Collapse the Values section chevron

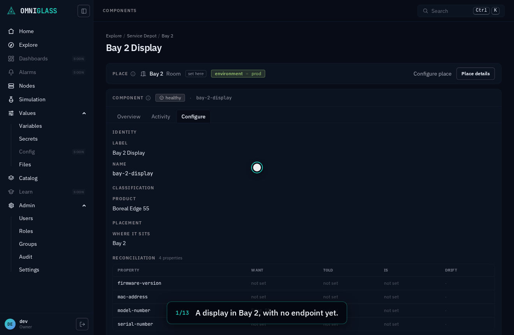(84, 113)
